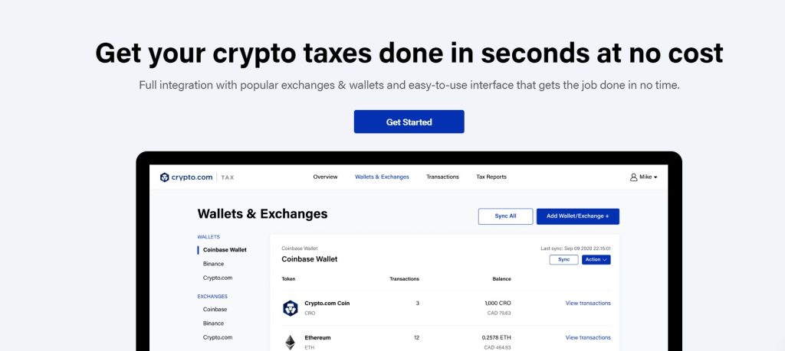Click the Crypto.com Coin CRO token icon
Image resolution: width=785 pixels, height=351 pixels.
coord(291,308)
